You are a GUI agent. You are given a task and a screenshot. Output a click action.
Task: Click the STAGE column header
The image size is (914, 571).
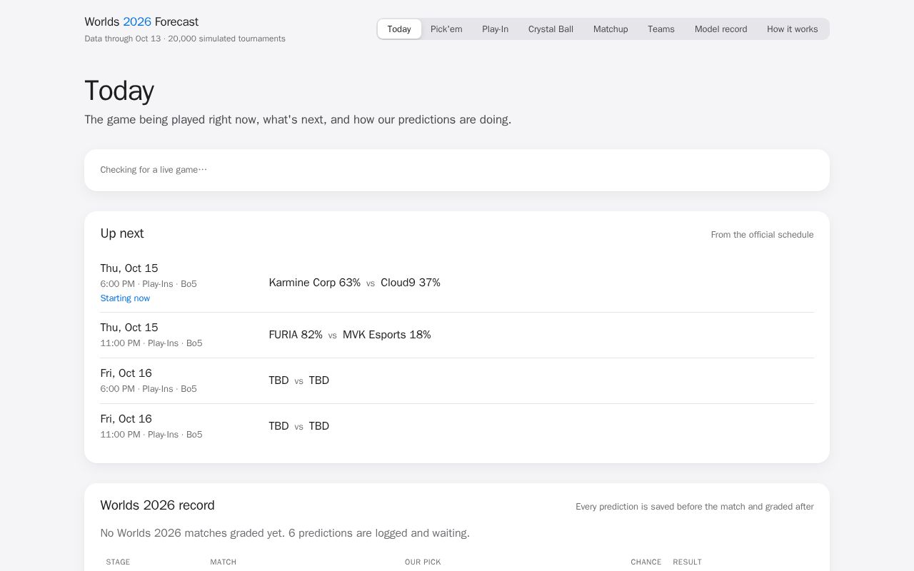click(118, 562)
